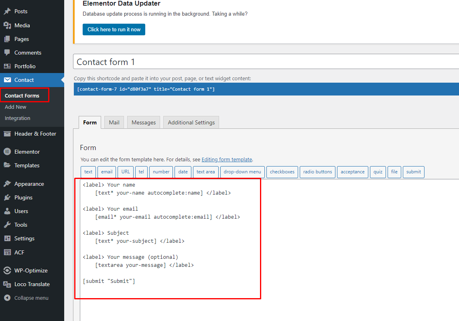Image resolution: width=459 pixels, height=321 pixels.
Task: Click the 'Click here to run it now' button
Action: pyautogui.click(x=114, y=29)
